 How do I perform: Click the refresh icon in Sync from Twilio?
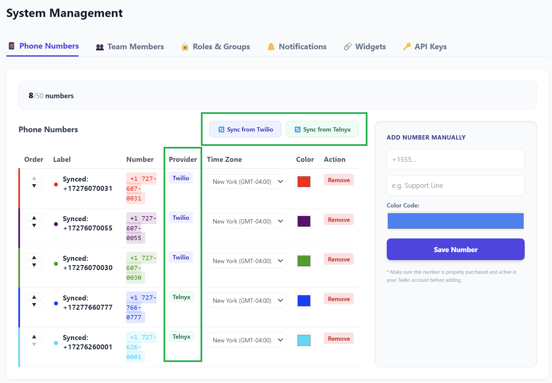221,130
